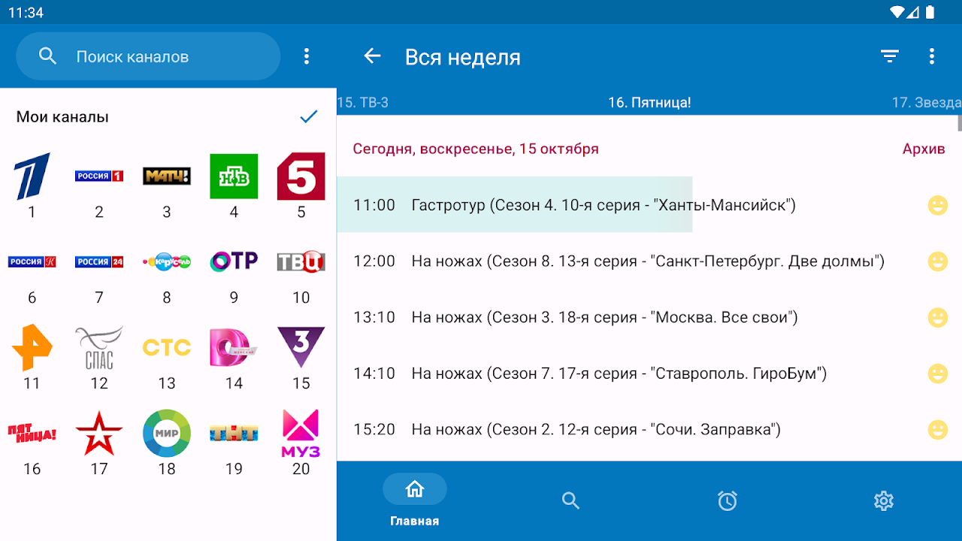962x541 pixels.
Task: Tap the battery icon in status bar
Action: pyautogui.click(x=930, y=12)
